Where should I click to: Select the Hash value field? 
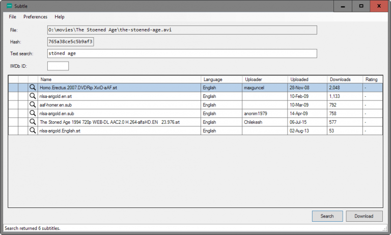click(70, 41)
